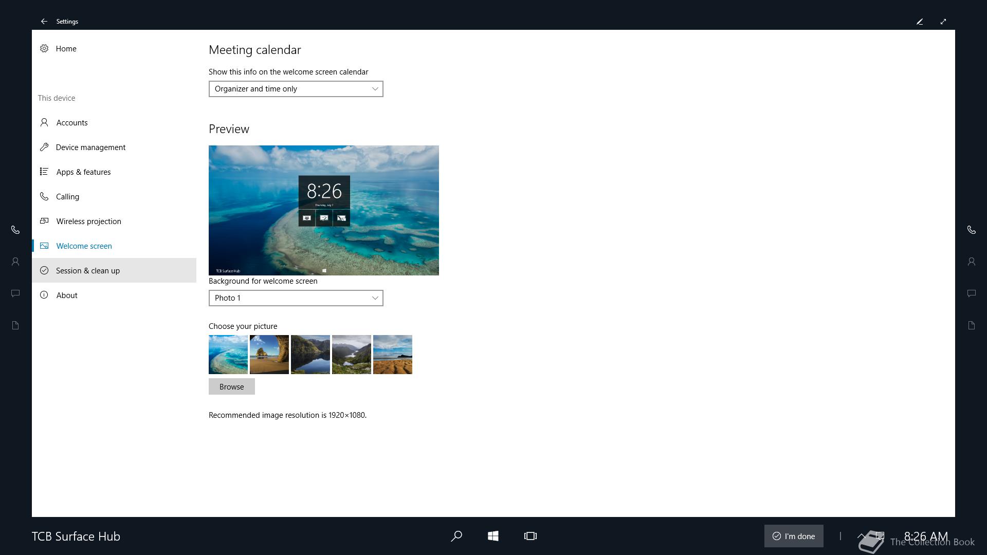Screen dimensions: 987x555
Task: Choose the beach cave picture thumbnail
Action: tap(269, 355)
